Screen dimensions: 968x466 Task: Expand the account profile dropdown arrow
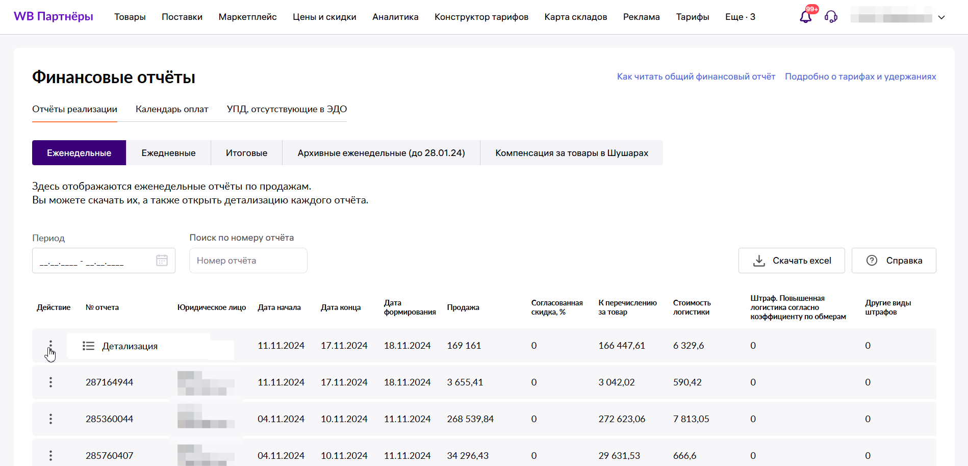[941, 17]
